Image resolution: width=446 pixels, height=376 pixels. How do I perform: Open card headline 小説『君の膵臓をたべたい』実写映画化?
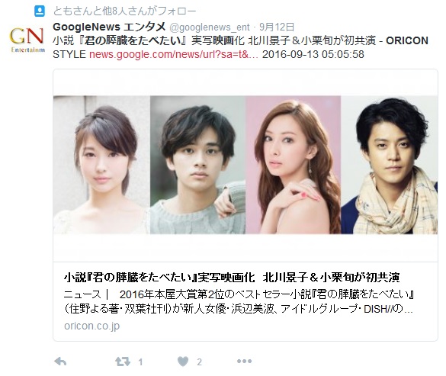pos(159,277)
